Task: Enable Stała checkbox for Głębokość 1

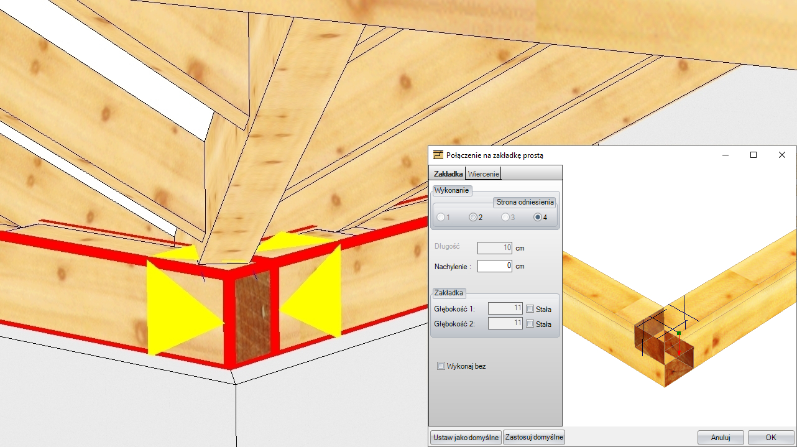Action: coord(530,308)
